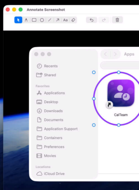Choose the pen drawing tool

tap(26, 20)
